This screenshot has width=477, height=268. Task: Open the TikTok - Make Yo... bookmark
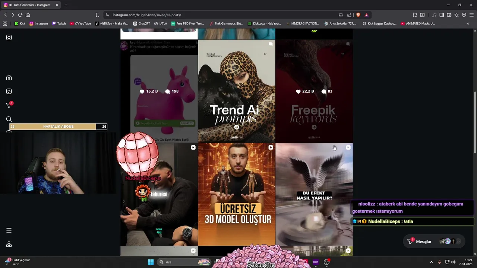pos(112,23)
